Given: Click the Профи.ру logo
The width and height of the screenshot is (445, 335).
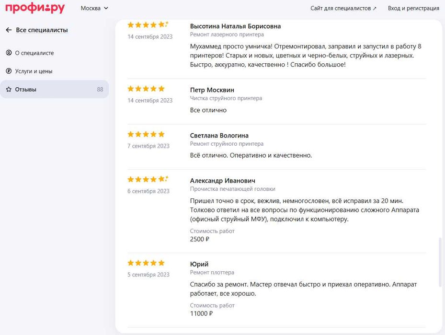Looking at the screenshot, I should pyautogui.click(x=34, y=8).
